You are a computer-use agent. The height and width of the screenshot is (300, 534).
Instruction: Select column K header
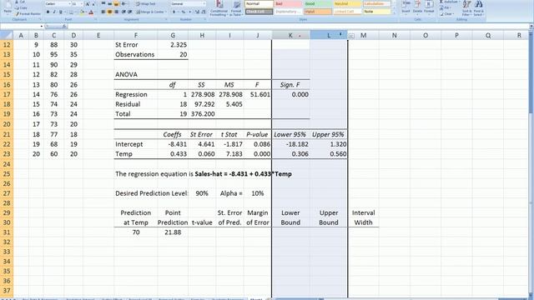pos(291,35)
